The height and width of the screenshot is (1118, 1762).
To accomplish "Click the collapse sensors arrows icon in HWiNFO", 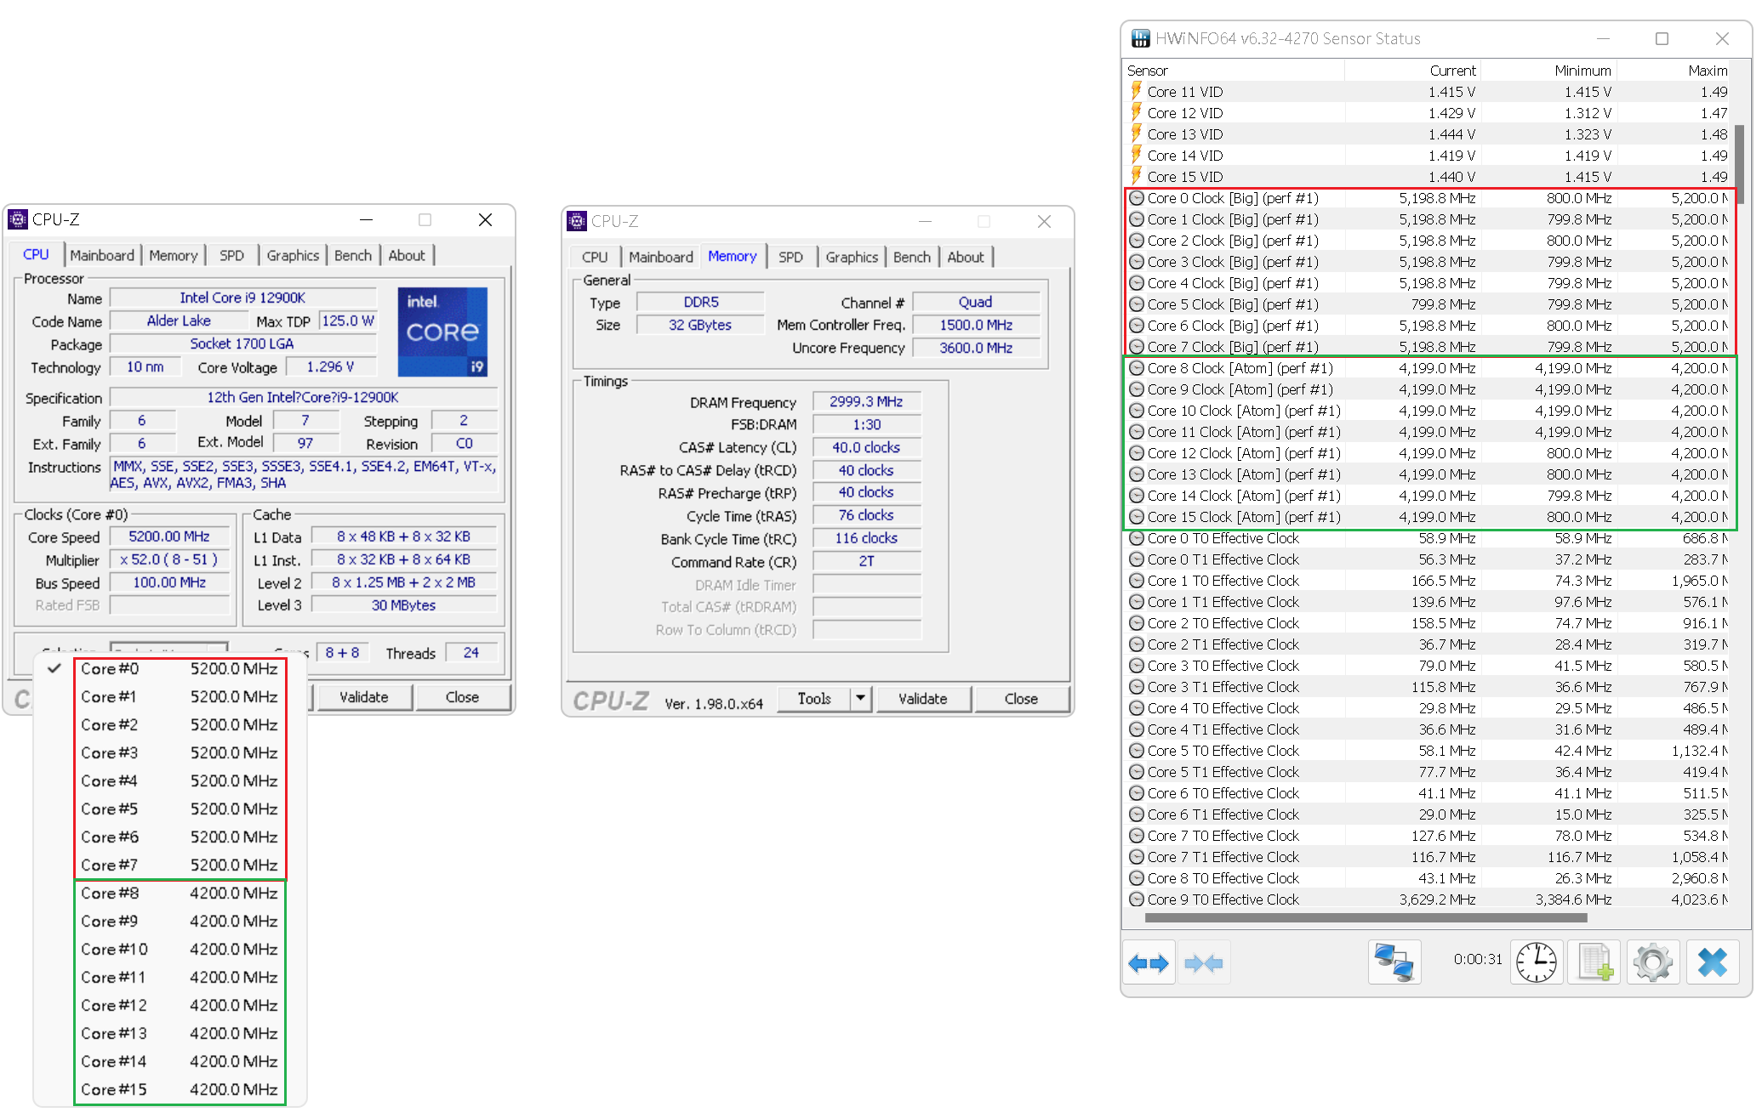I will click(x=1203, y=963).
